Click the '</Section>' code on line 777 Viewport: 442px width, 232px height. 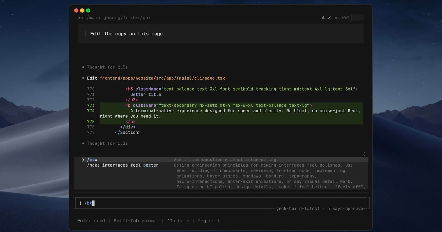coord(128,133)
